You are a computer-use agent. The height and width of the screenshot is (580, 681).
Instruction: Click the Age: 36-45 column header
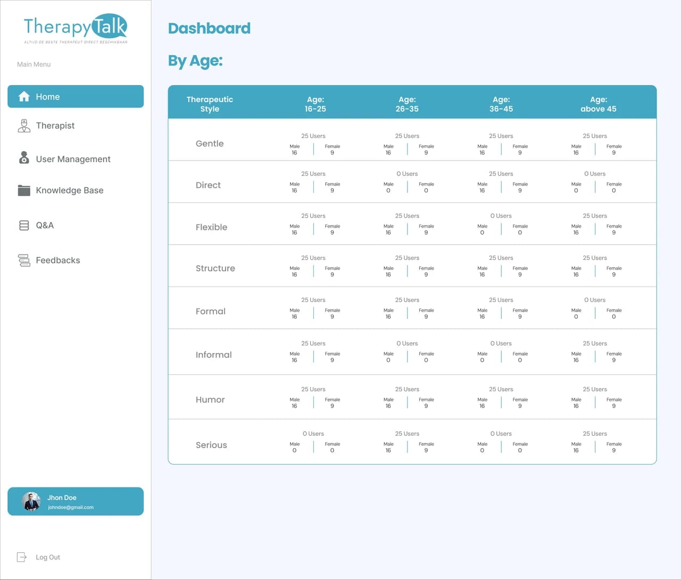[x=501, y=104]
